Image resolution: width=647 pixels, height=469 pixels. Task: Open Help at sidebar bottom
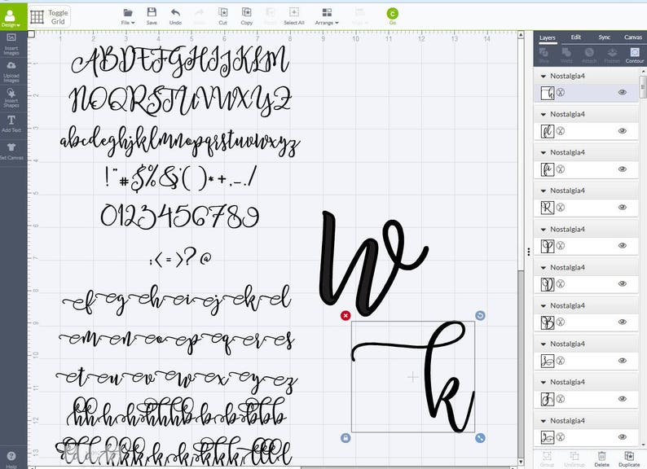[x=11, y=459]
